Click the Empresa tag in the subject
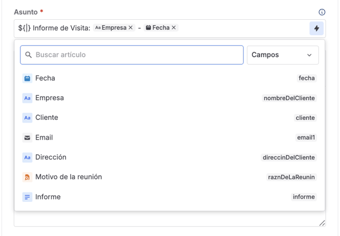 (111, 28)
